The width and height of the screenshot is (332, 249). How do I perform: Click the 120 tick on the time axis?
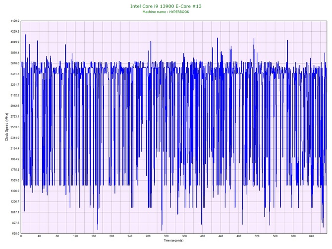click(75, 236)
